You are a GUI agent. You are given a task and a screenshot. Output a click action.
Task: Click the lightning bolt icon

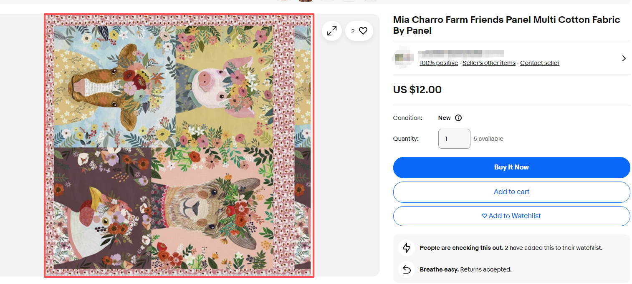407,248
